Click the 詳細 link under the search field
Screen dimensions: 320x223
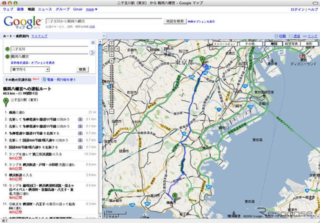click(92, 26)
